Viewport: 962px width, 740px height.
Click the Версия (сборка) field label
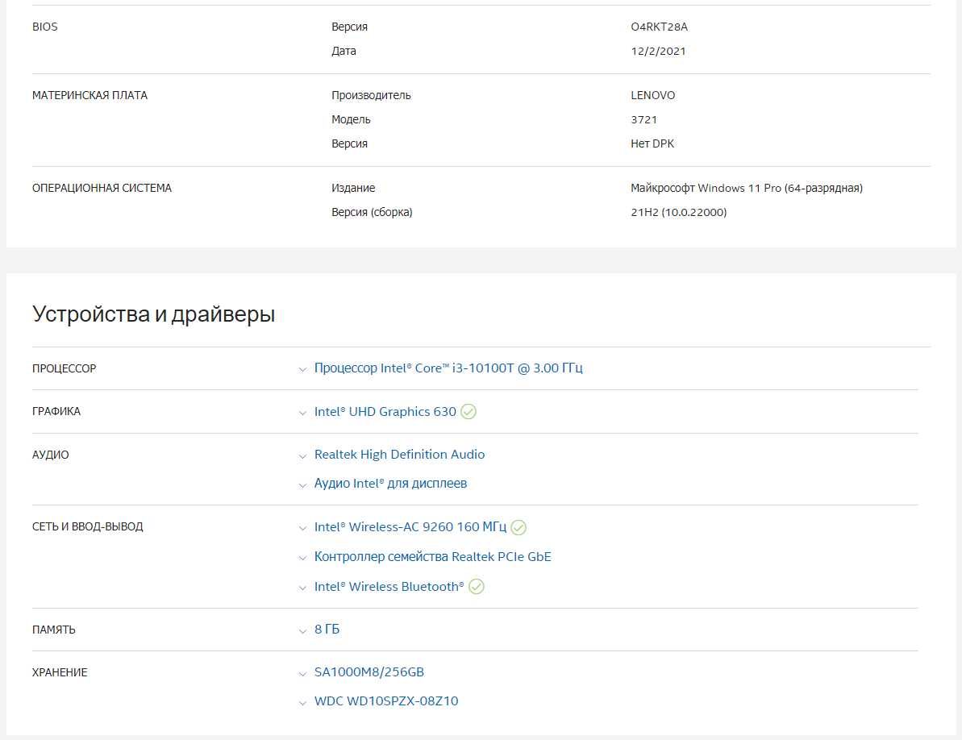372,212
